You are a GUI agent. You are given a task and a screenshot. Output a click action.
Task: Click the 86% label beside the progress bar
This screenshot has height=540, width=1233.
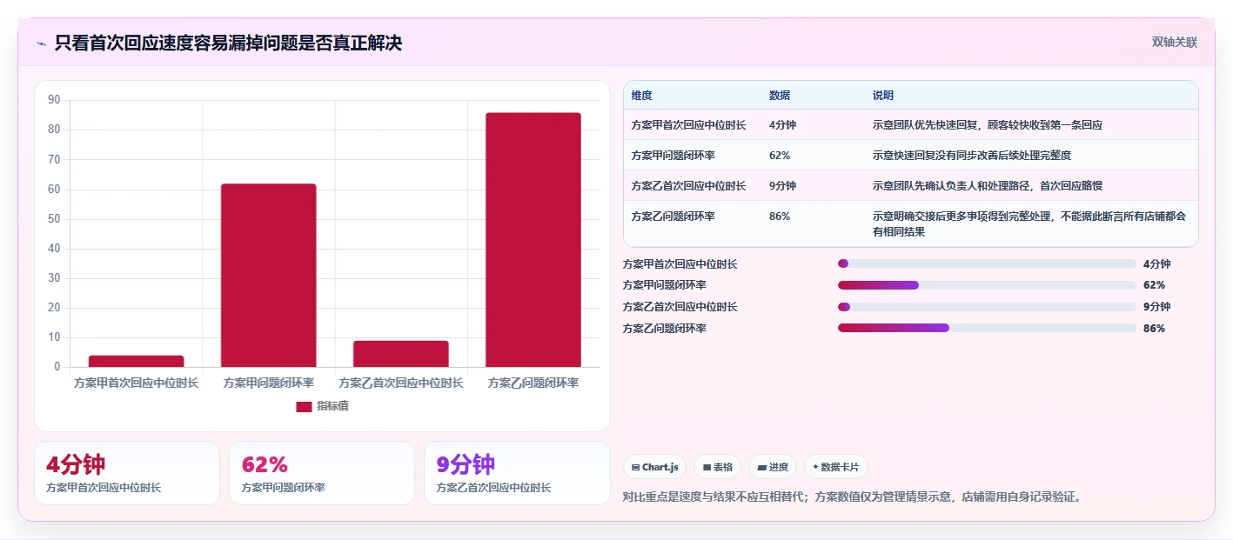[x=1154, y=329]
